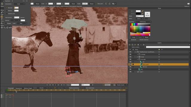The height and width of the screenshot is (107, 191).
Task: Click the copy previous keyframe icon
Action: click(x=23, y=1)
